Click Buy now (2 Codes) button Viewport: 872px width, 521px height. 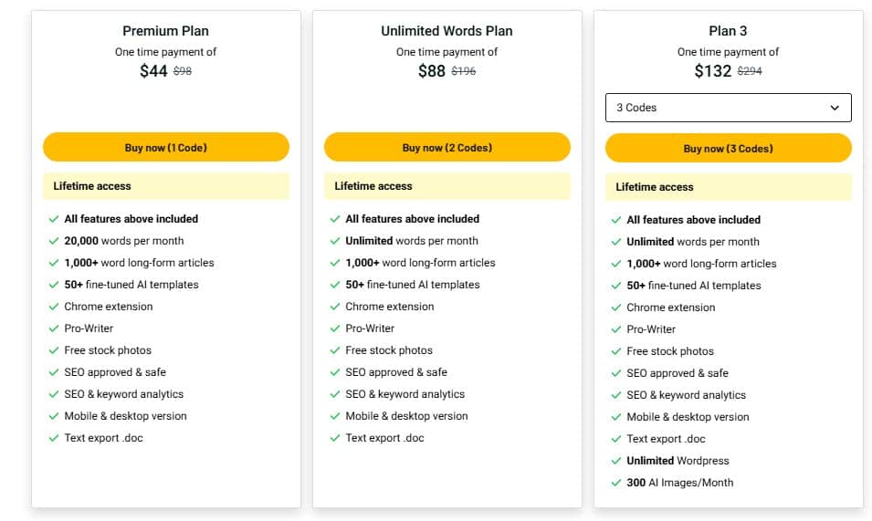pyautogui.click(x=447, y=148)
